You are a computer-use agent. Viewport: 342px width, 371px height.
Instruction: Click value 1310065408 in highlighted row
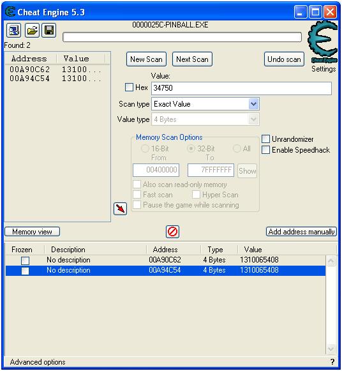point(259,270)
